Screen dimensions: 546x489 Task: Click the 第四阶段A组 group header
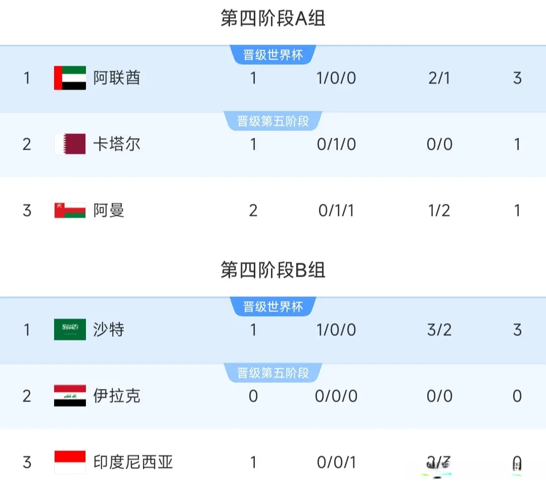click(273, 19)
